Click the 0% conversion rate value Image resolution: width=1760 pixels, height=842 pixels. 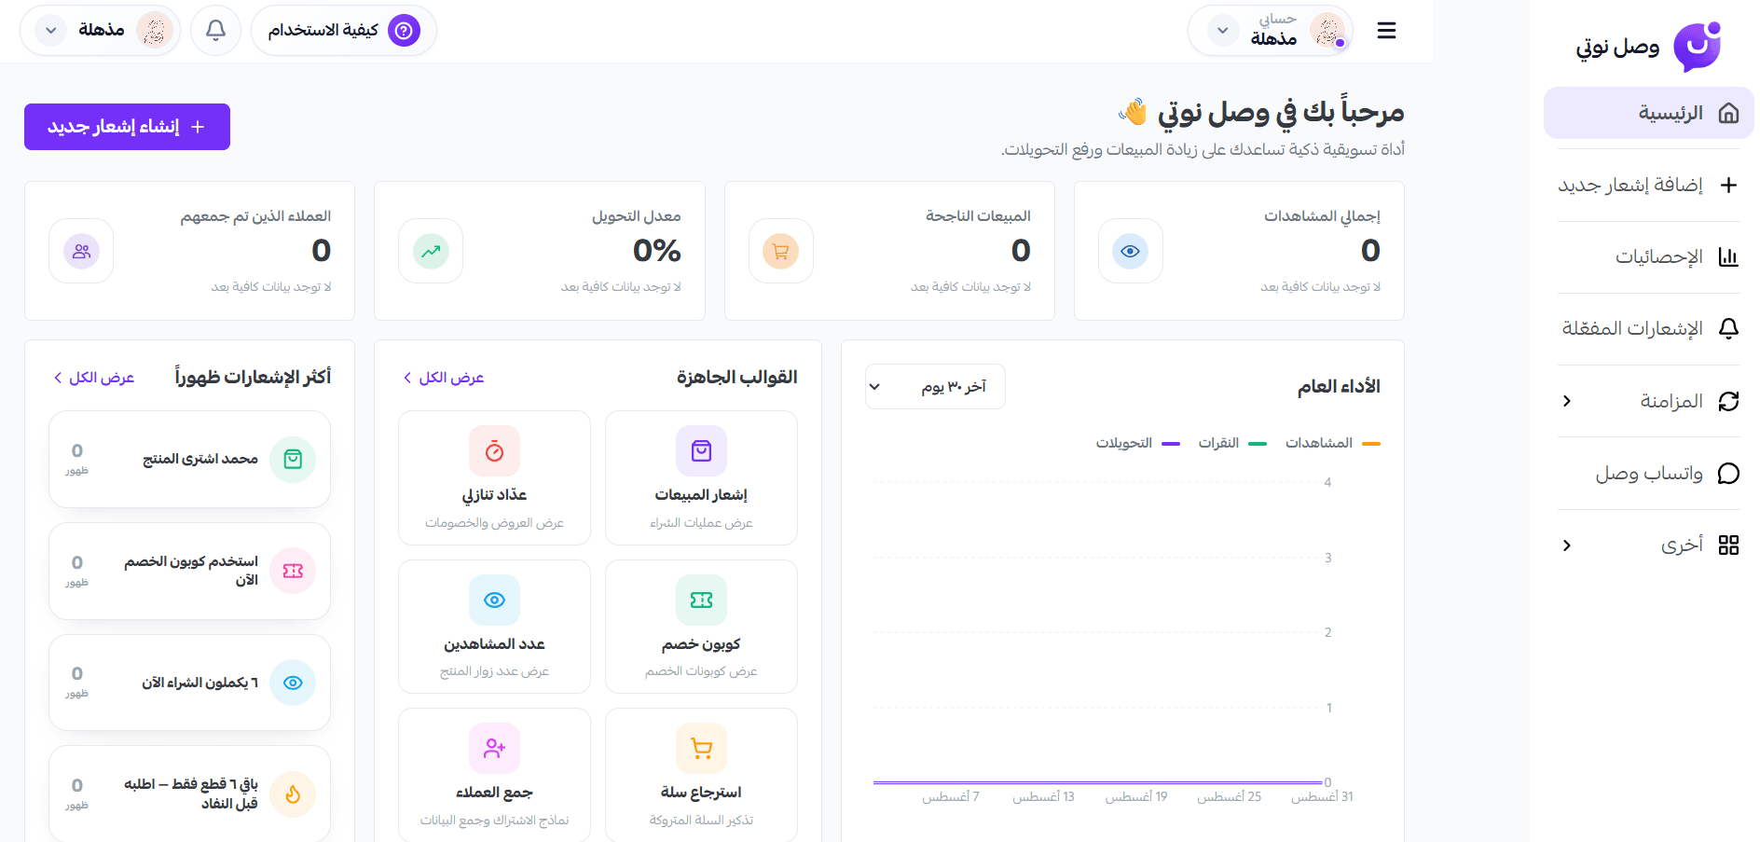[x=657, y=251]
